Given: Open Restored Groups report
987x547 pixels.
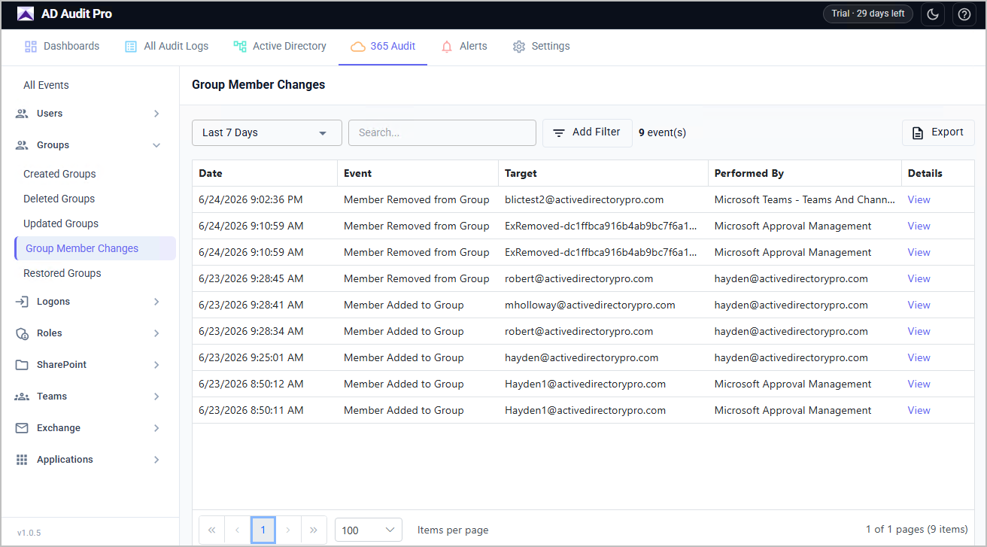Looking at the screenshot, I should click(62, 273).
